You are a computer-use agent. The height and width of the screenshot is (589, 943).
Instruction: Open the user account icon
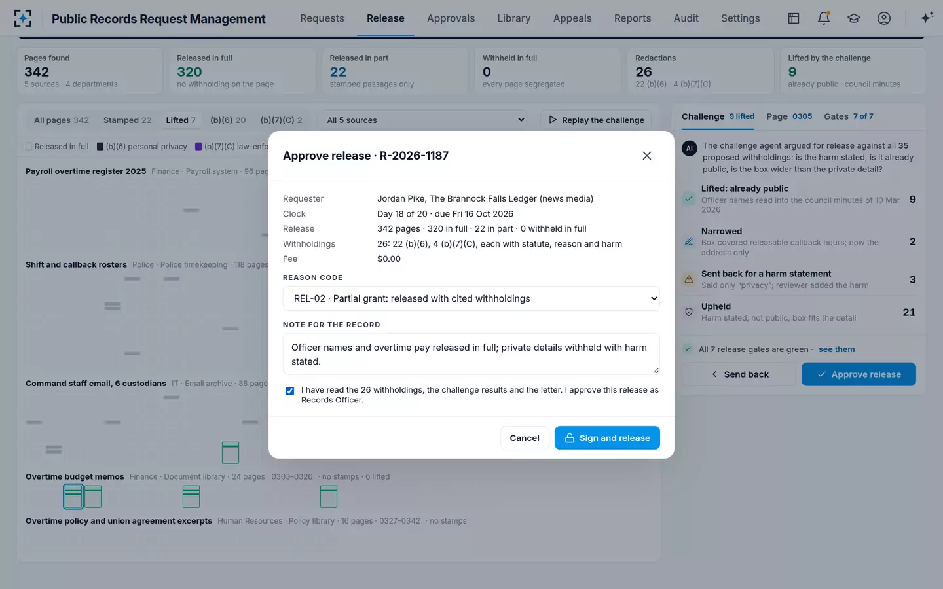(x=884, y=18)
